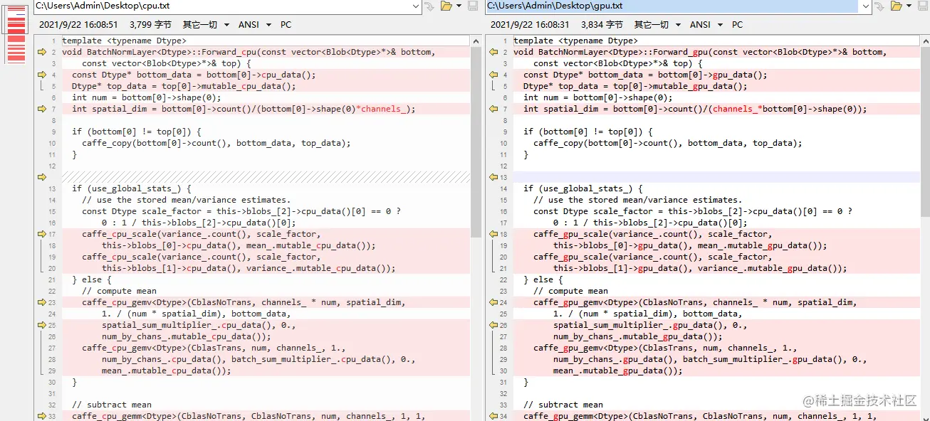Copy cpu.txt line 23 caffe_cpu_gemv to right
Image resolution: width=930 pixels, height=421 pixels.
[41, 302]
